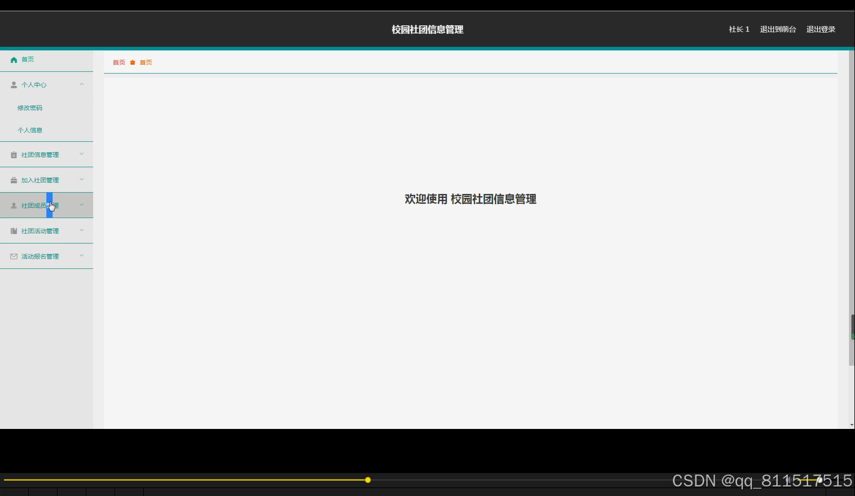This screenshot has width=855, height=496.
Task: Click the yellow played progress bar
Action: tap(185, 480)
